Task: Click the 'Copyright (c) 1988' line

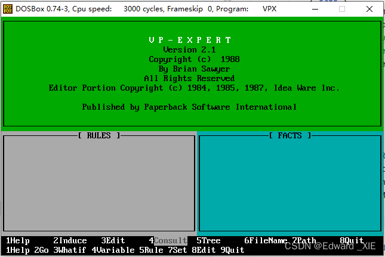Action: click(194, 60)
